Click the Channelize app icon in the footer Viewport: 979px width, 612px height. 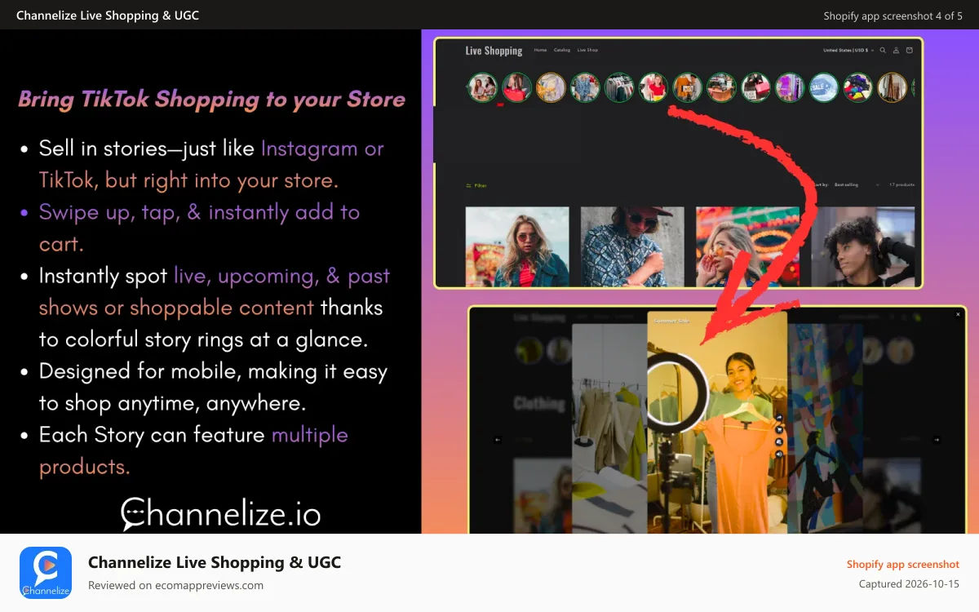point(46,573)
